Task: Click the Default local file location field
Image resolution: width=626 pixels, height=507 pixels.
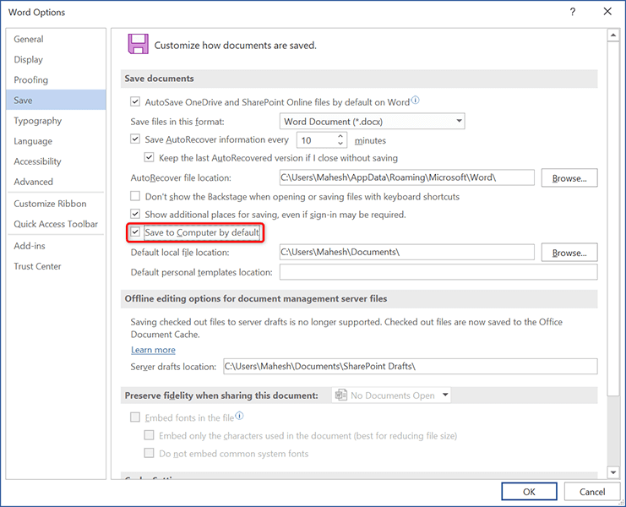Action: tap(406, 252)
